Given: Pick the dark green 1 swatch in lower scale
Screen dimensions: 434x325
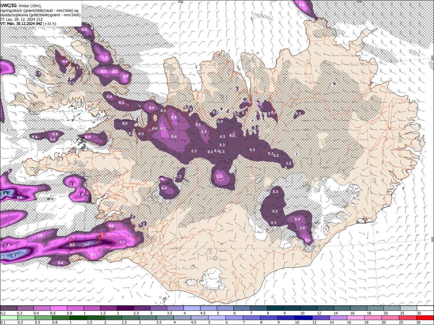Looking at the screenshot, I should [x=78, y=318].
